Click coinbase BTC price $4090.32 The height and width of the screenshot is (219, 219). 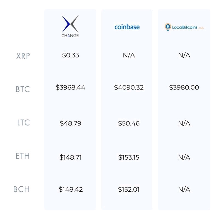(129, 88)
